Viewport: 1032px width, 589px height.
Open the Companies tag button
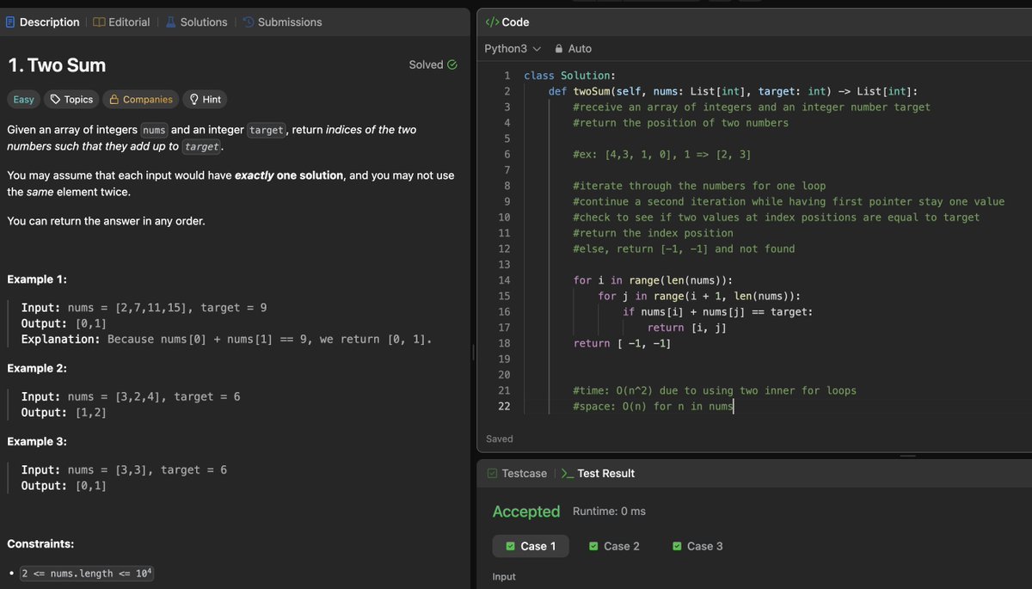[x=141, y=100]
